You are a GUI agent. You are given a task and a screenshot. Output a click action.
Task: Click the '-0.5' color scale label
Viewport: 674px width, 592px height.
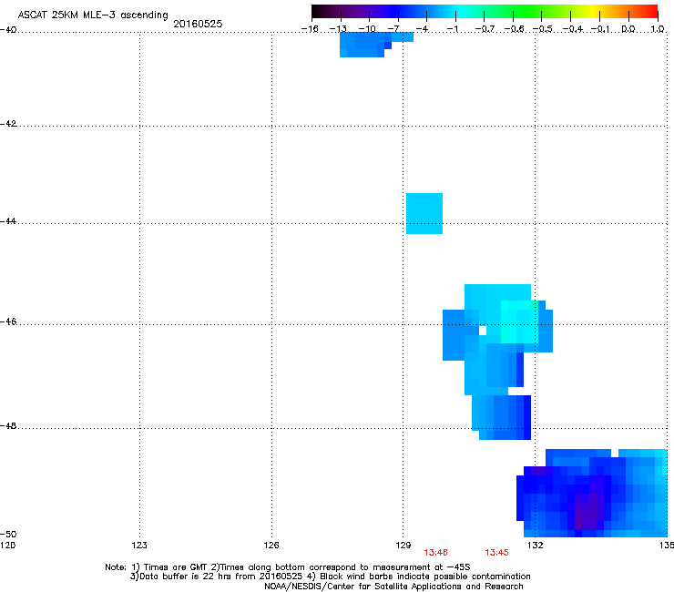pos(543,29)
